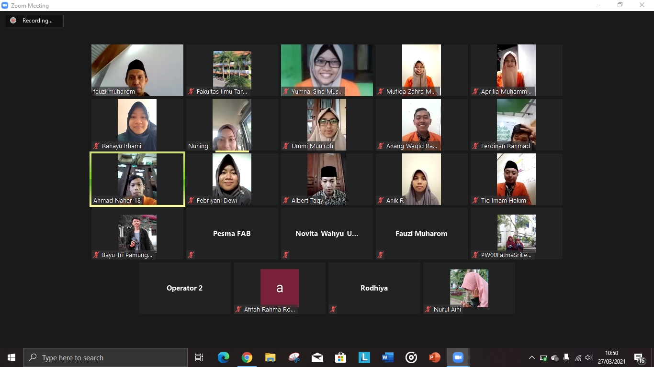This screenshot has width=654, height=367.
Task: Click the 'Type here to search' box
Action: click(105, 357)
